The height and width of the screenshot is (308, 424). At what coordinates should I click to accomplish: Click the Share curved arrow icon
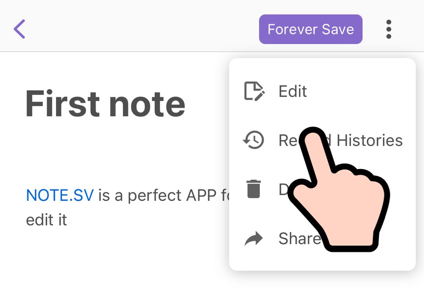(x=254, y=238)
